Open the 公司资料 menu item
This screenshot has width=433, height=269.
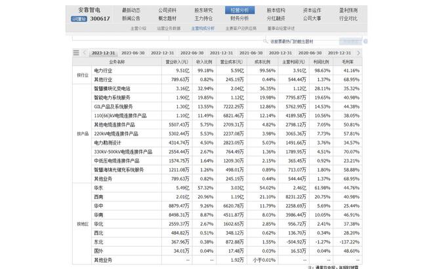click(167, 10)
